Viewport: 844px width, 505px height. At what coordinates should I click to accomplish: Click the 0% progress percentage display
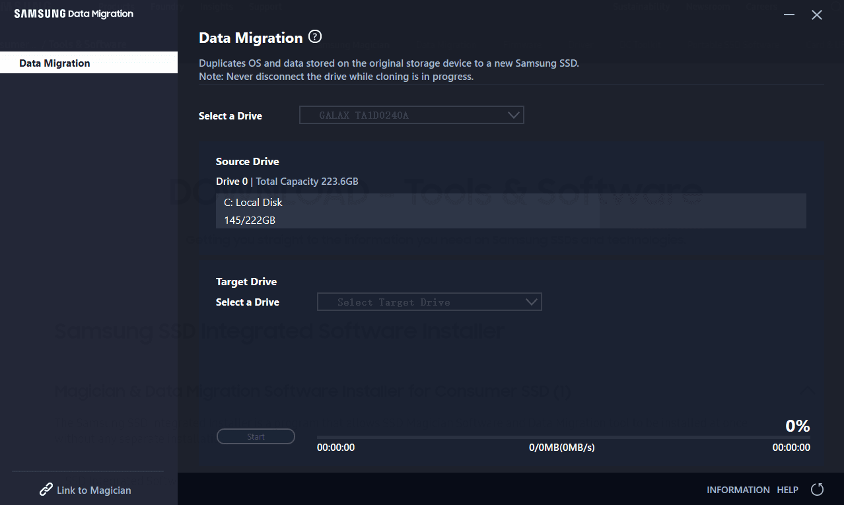(x=797, y=426)
